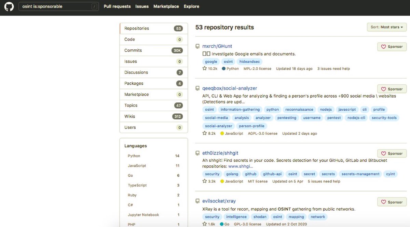This screenshot has height=227, width=410.
Task: Select the Issues filter in sidebar
Action: [x=154, y=62]
